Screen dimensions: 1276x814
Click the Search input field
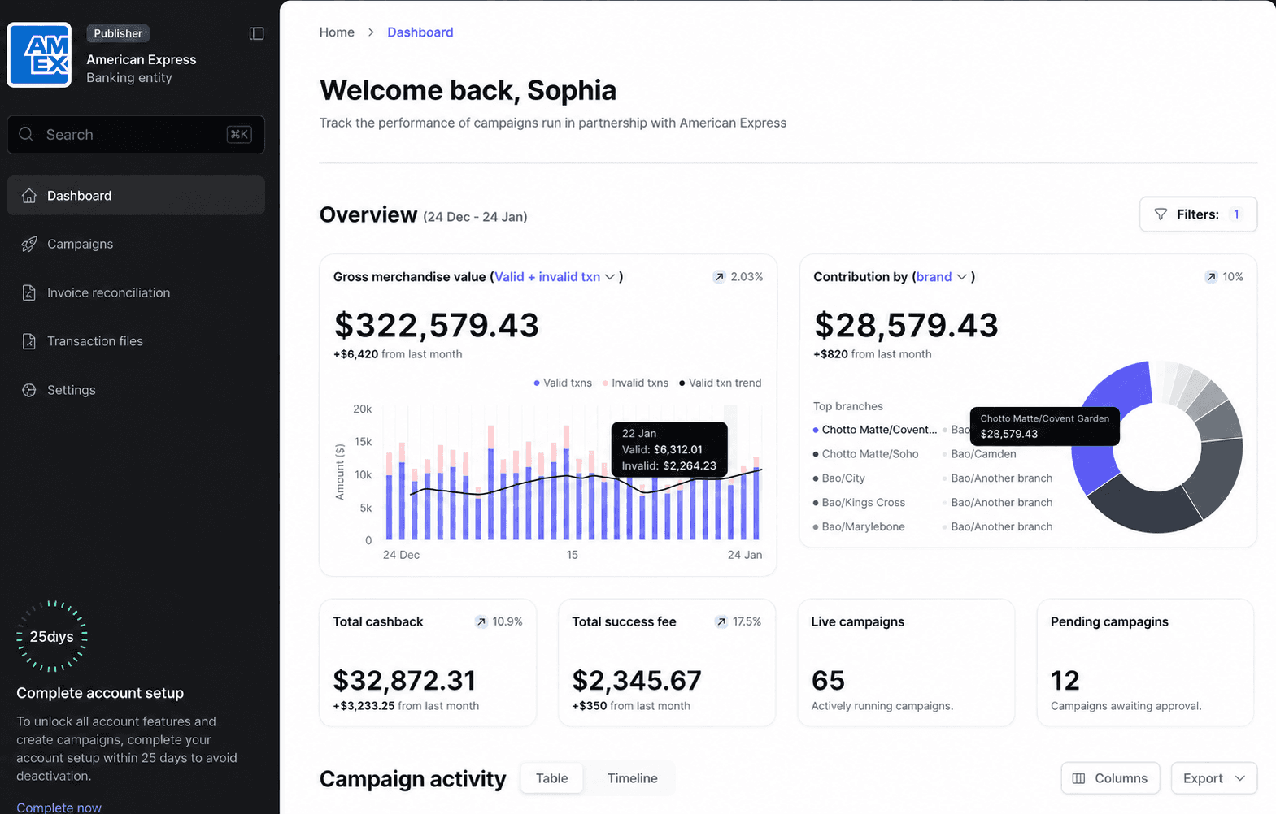pyautogui.click(x=136, y=134)
